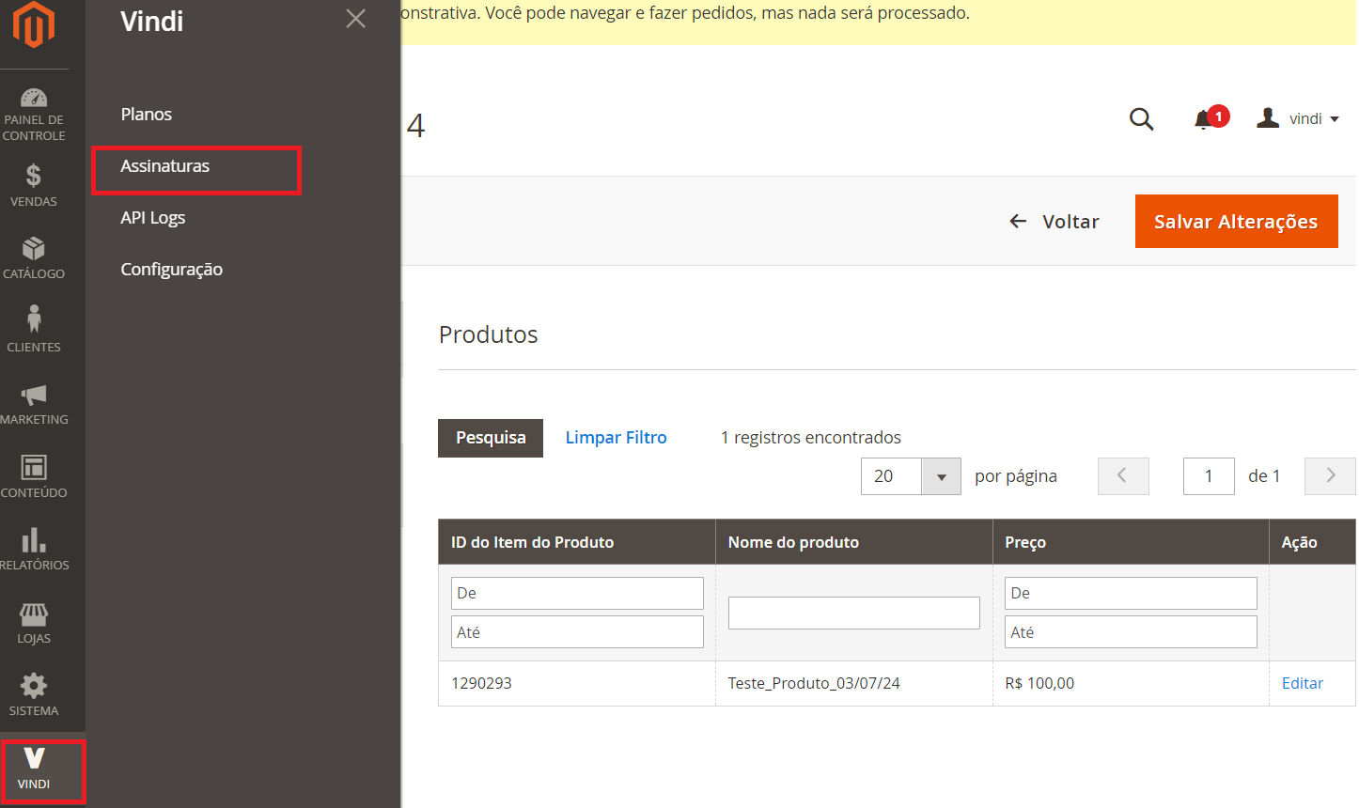This screenshot has width=1359, height=808.
Task: Open the Relatórios bar chart section
Action: pos(34,549)
